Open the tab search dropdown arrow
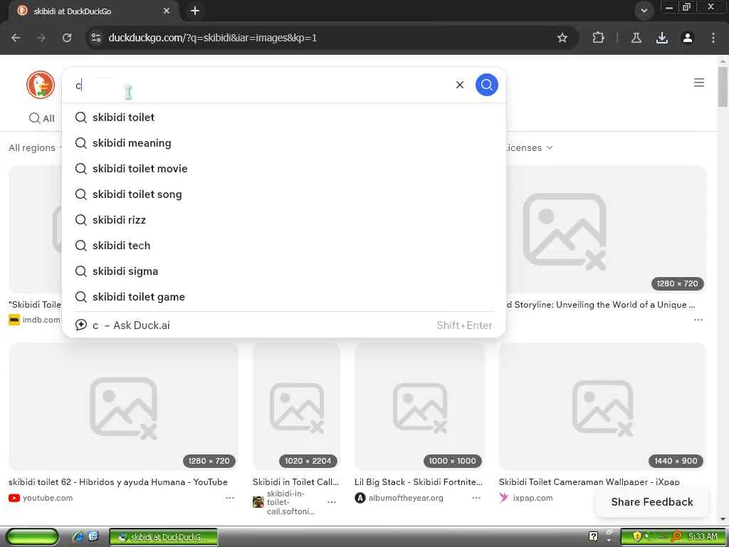The image size is (729, 547). [x=644, y=11]
